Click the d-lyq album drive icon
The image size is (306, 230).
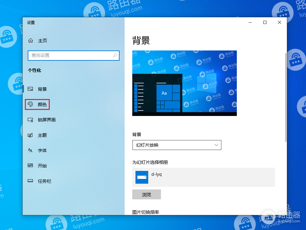pos(142,177)
